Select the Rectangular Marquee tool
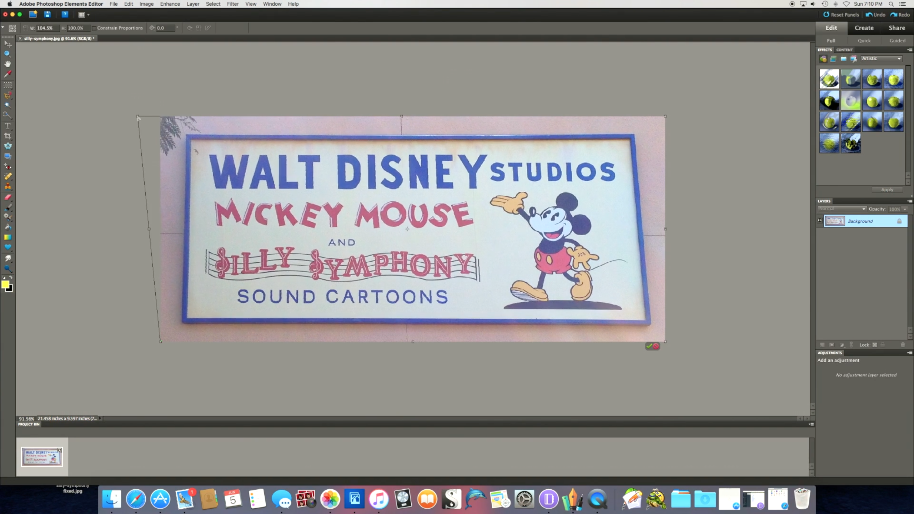Image resolution: width=914 pixels, height=514 pixels. (x=7, y=85)
